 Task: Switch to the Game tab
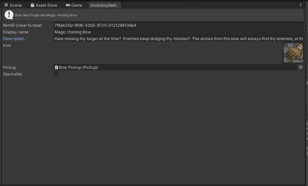(x=74, y=5)
